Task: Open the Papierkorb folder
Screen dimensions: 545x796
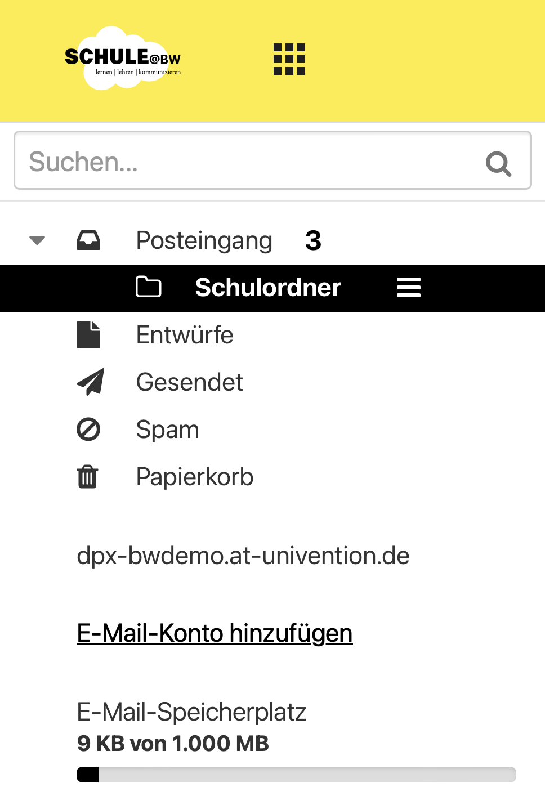Action: point(195,477)
